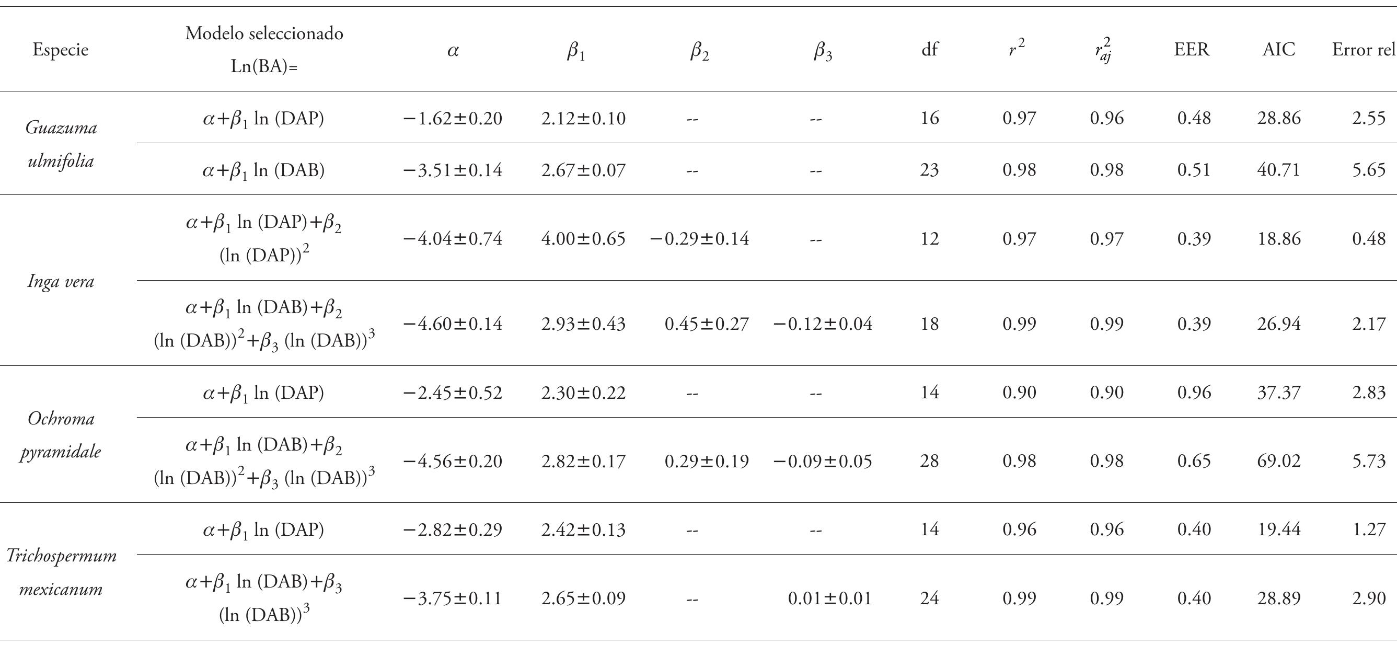Select the AIC value 69.02
Viewport: 1397px width, 645px height.
1278,461
